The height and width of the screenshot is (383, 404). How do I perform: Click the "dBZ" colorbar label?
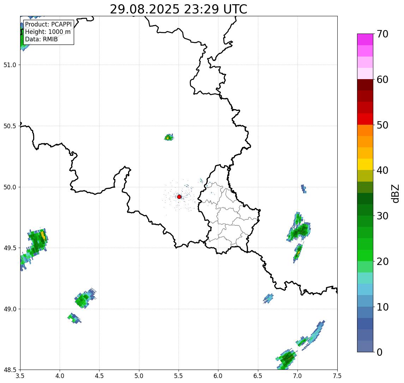tap(395, 194)
